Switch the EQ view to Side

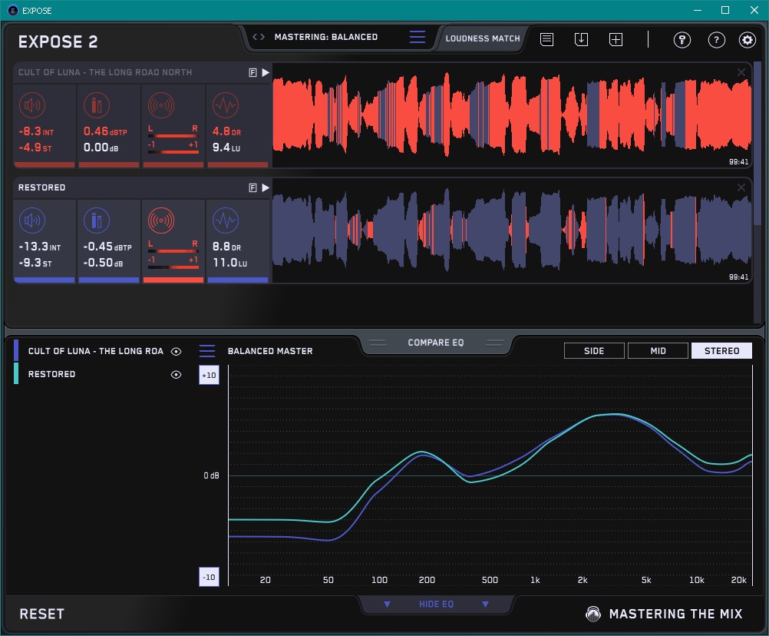(594, 351)
